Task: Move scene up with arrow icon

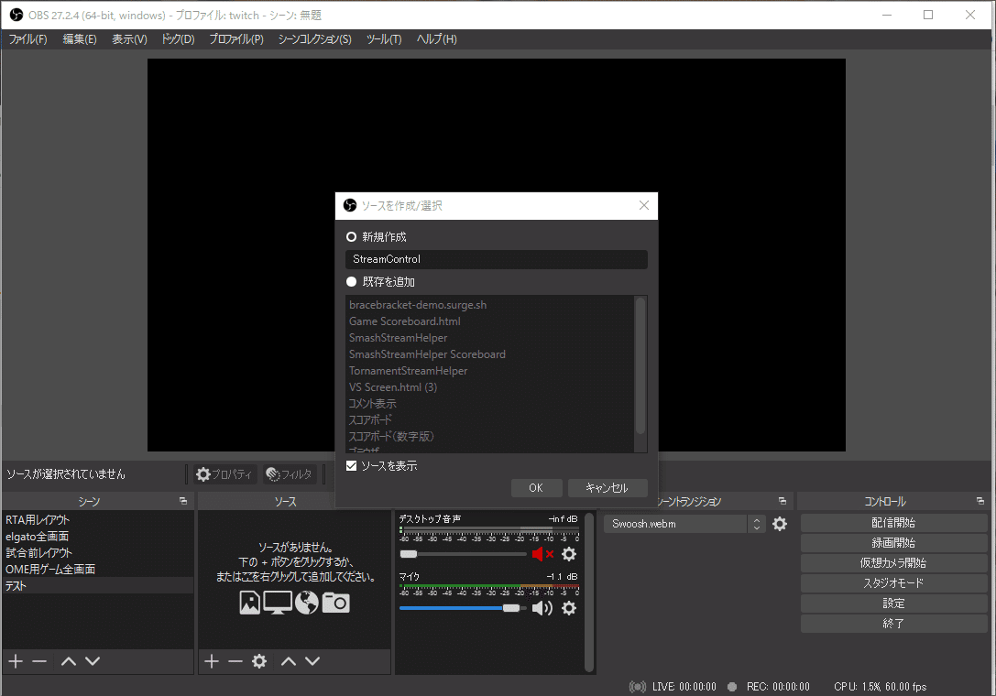Action: [69, 661]
